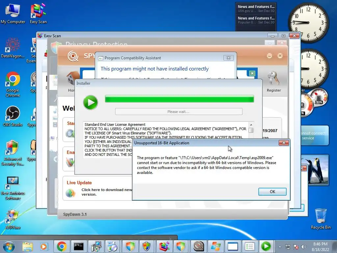Image resolution: width=337 pixels, height=253 pixels.
Task: Click the green X close icon behind the dialogs
Action: pyautogui.click(x=252, y=73)
